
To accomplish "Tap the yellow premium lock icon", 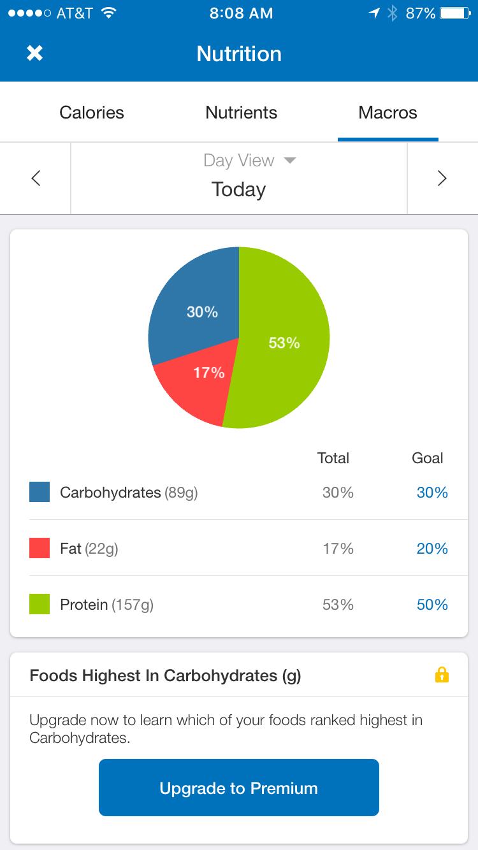I will [442, 675].
